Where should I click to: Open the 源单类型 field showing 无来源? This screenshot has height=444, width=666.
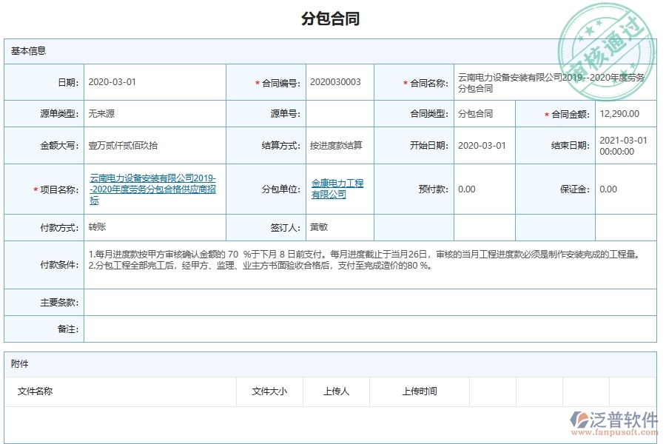154,114
